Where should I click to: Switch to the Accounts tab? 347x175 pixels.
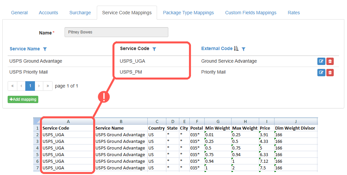point(49,13)
